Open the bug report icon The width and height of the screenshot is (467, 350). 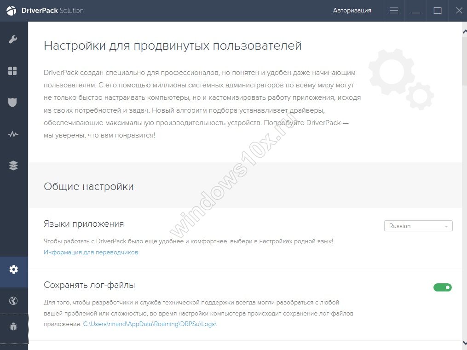tap(13, 327)
